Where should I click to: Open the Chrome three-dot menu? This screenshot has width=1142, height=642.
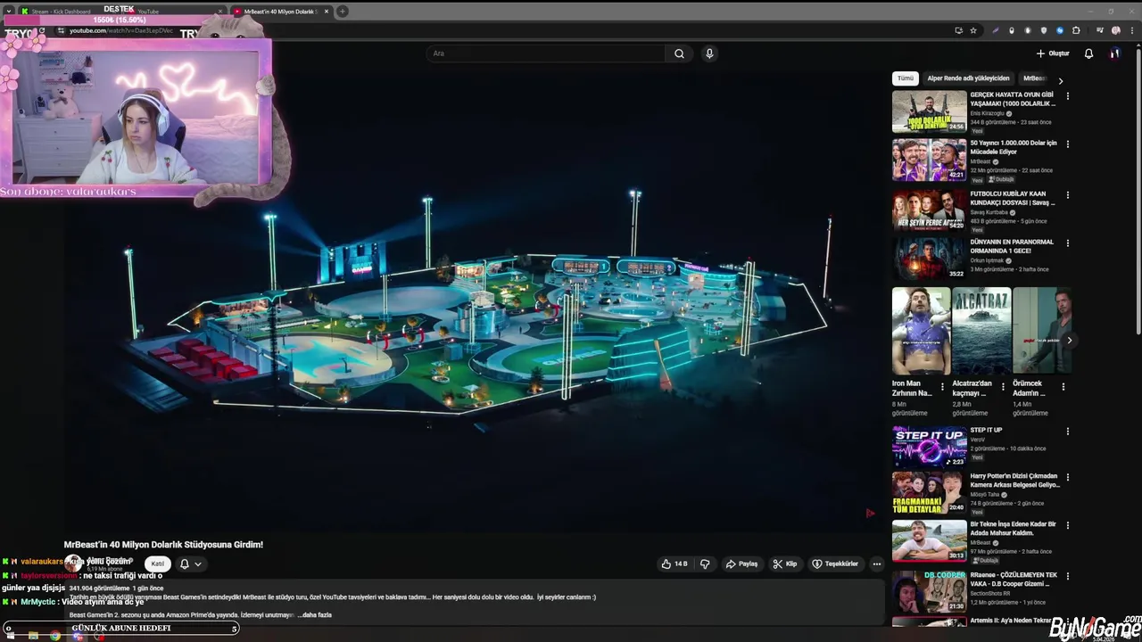pyautogui.click(x=1130, y=30)
